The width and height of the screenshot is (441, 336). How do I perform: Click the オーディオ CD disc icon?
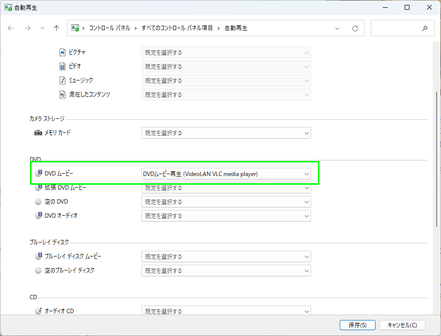point(39,311)
